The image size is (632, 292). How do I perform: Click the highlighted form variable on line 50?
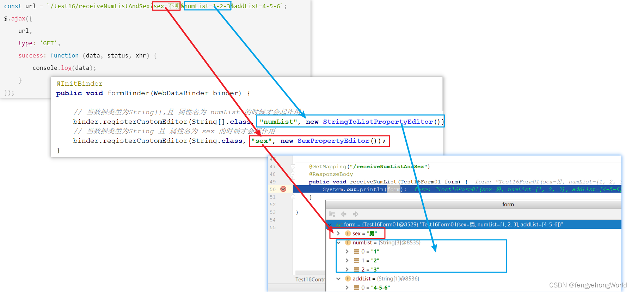[x=394, y=189]
